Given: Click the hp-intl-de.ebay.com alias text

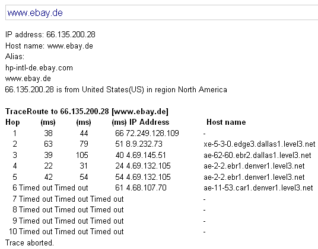Looking at the screenshot, I should pyautogui.click(x=39, y=67).
